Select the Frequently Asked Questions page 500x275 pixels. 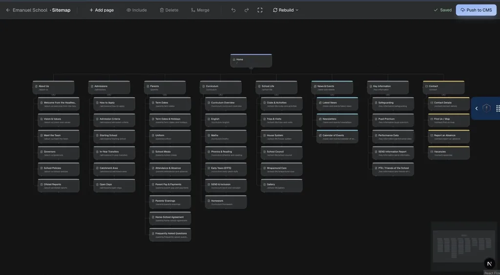point(170,235)
